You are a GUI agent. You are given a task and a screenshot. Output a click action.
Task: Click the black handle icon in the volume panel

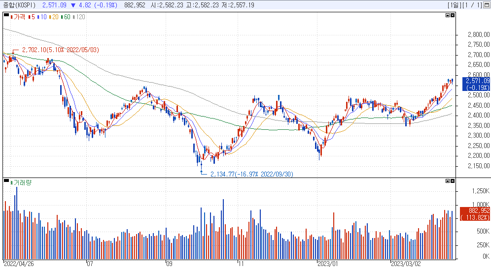6,180
